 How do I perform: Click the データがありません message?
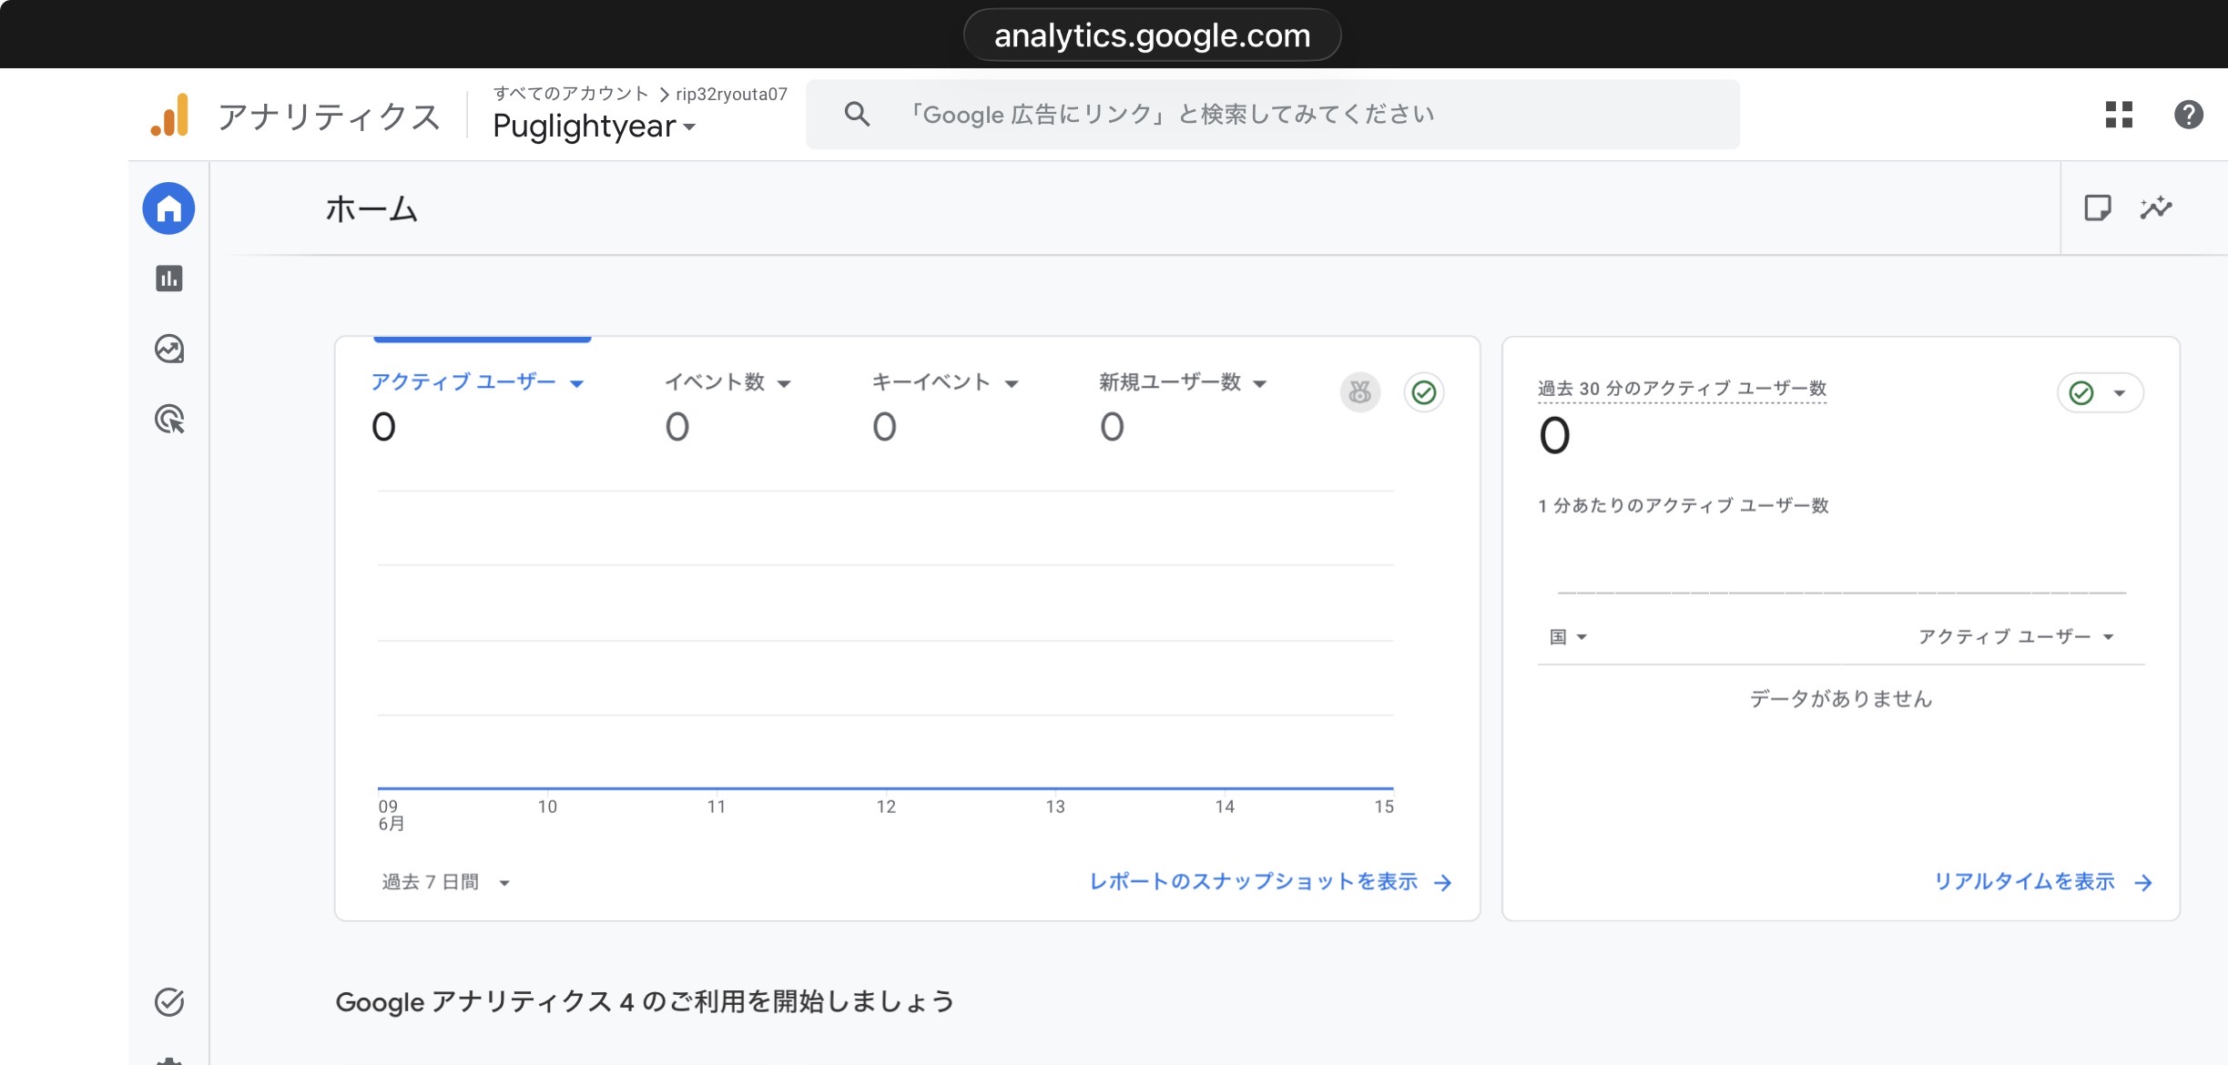click(1841, 699)
